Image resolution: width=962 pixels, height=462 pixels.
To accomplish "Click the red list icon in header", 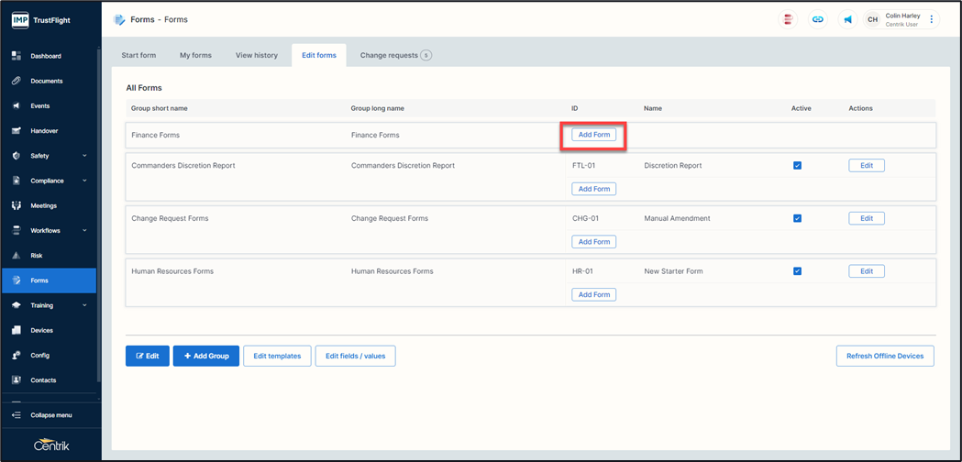I will (x=788, y=19).
